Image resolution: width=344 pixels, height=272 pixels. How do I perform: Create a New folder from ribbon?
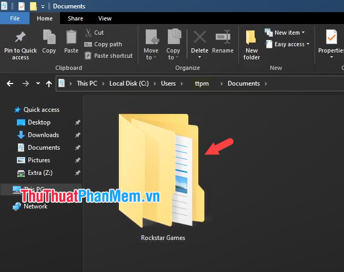(251, 45)
